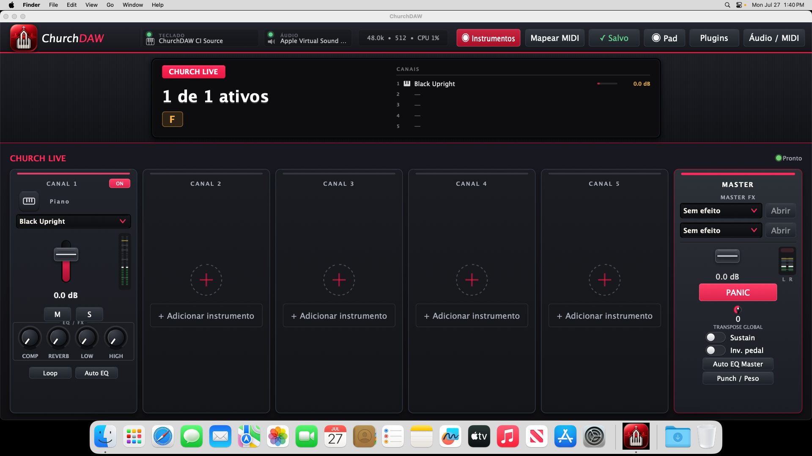Click the plus circle in Canal 3
The height and width of the screenshot is (456, 812).
[339, 280]
